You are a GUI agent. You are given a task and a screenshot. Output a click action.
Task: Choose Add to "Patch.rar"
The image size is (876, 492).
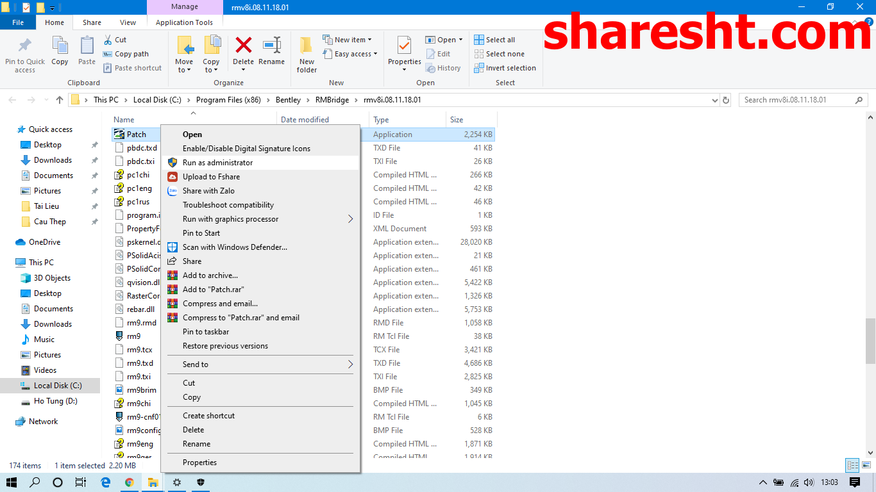click(x=260, y=290)
